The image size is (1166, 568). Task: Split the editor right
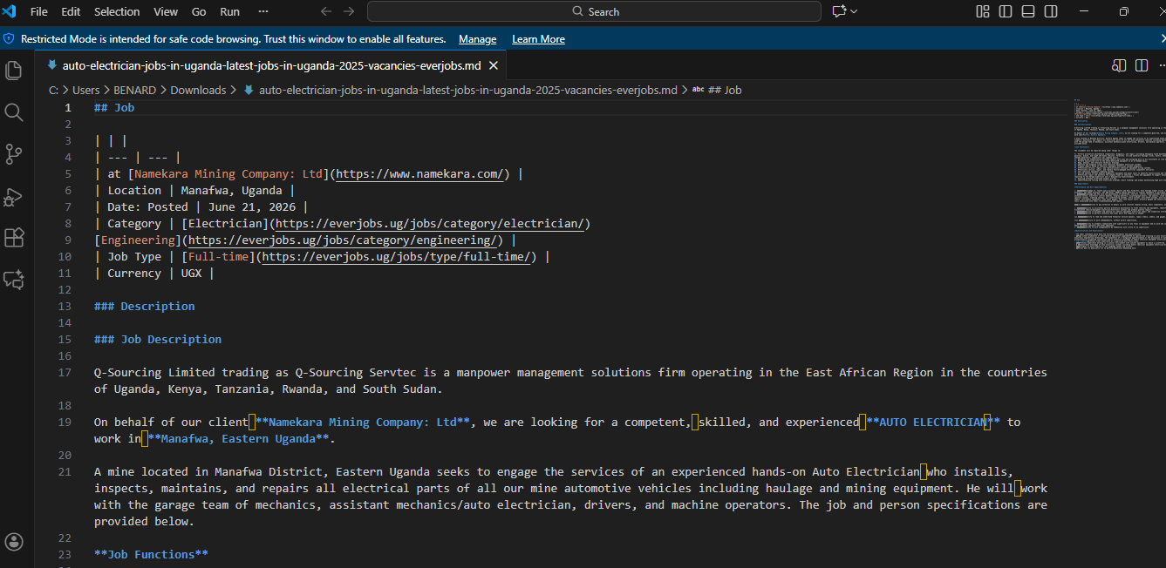[1142, 65]
